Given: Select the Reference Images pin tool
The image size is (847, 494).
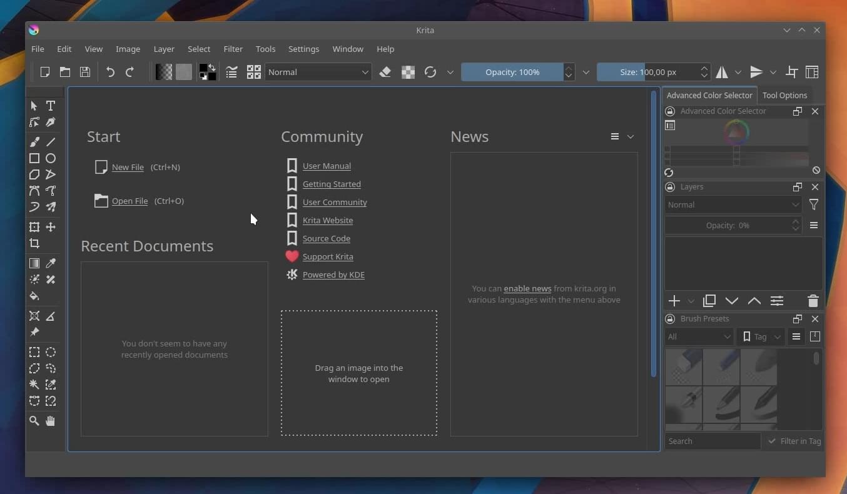Looking at the screenshot, I should [x=34, y=332].
